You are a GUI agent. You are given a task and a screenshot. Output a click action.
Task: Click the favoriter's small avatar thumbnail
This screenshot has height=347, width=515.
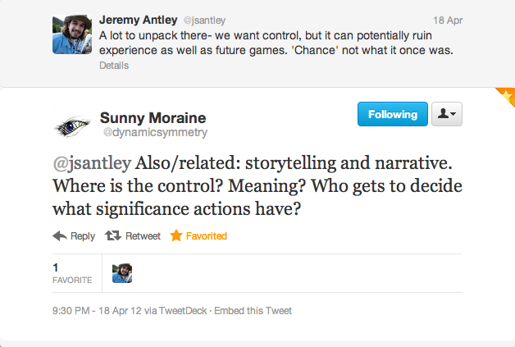(122, 273)
